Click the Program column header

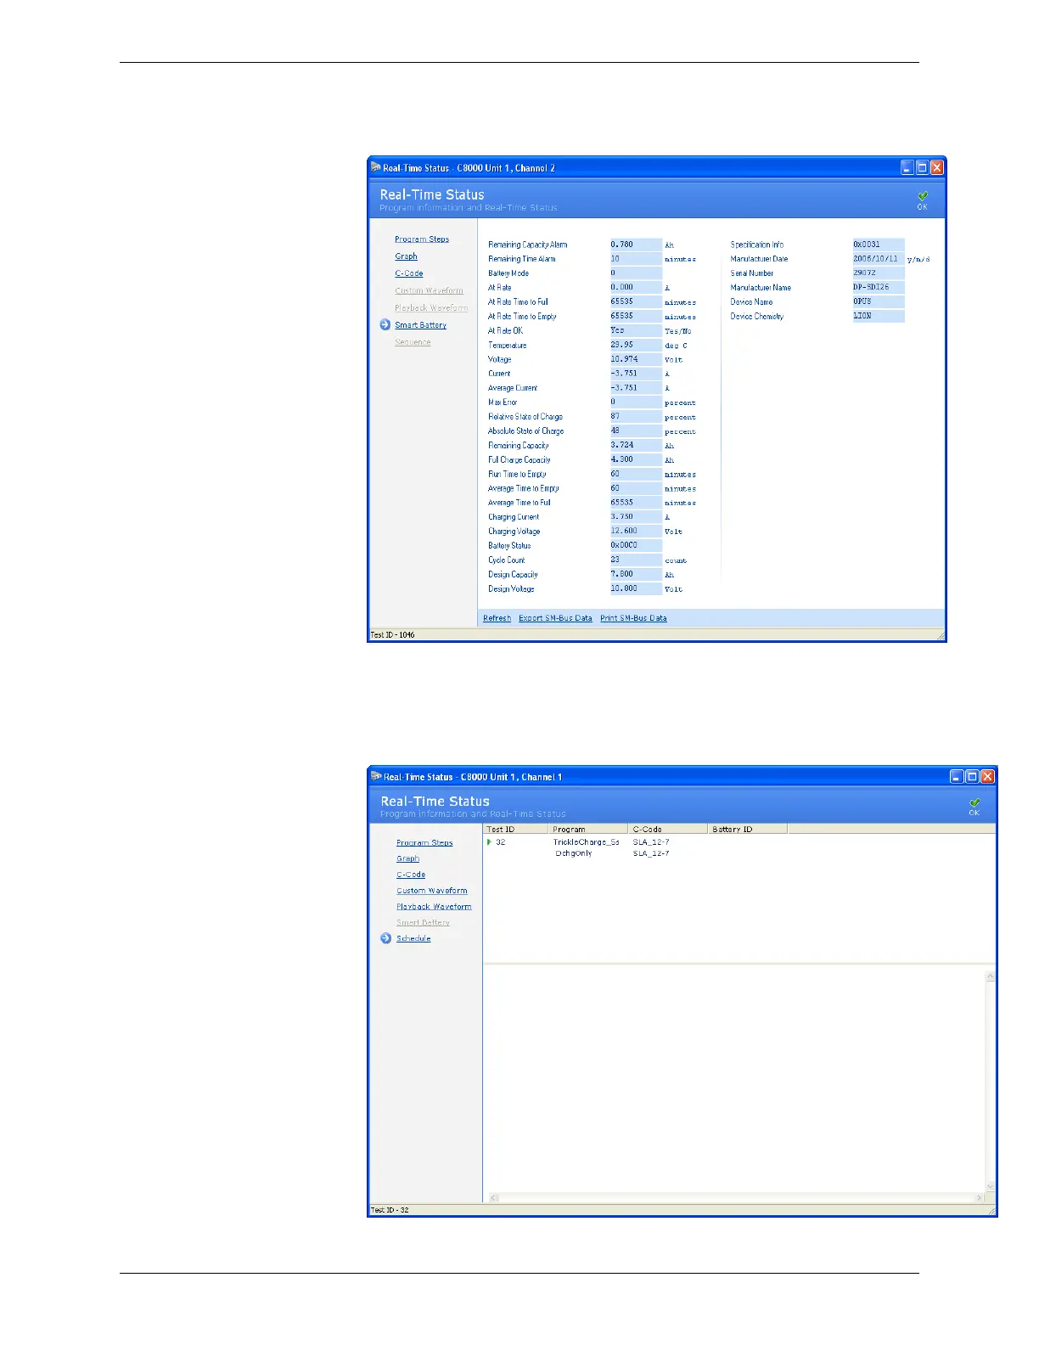[x=587, y=829]
